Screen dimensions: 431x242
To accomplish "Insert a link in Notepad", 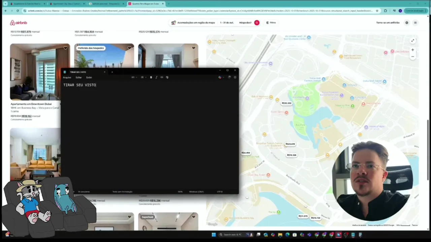I will click(162, 77).
